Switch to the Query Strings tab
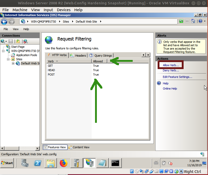This screenshot has height=175, width=208. [100, 56]
